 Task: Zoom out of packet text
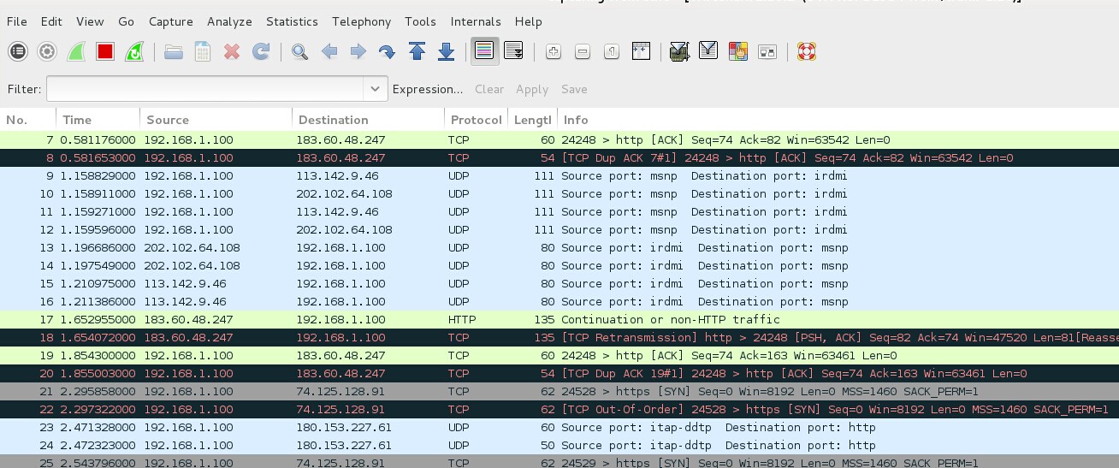click(x=583, y=52)
